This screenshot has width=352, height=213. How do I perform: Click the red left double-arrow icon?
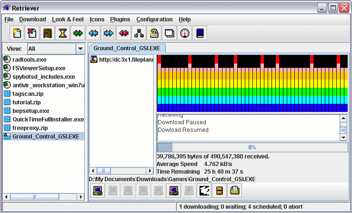[x=124, y=33]
